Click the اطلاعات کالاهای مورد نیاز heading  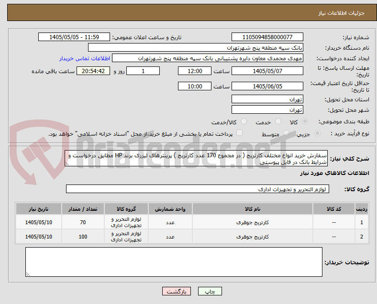pos(334,173)
